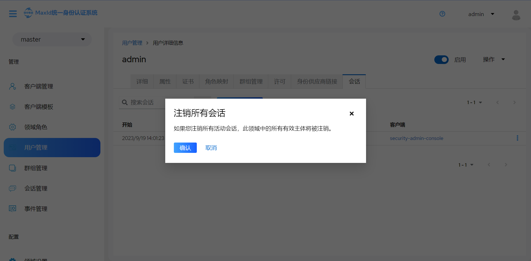Switch to the 证书 tab
Viewport: 531px width, 261px height.
coord(188,81)
